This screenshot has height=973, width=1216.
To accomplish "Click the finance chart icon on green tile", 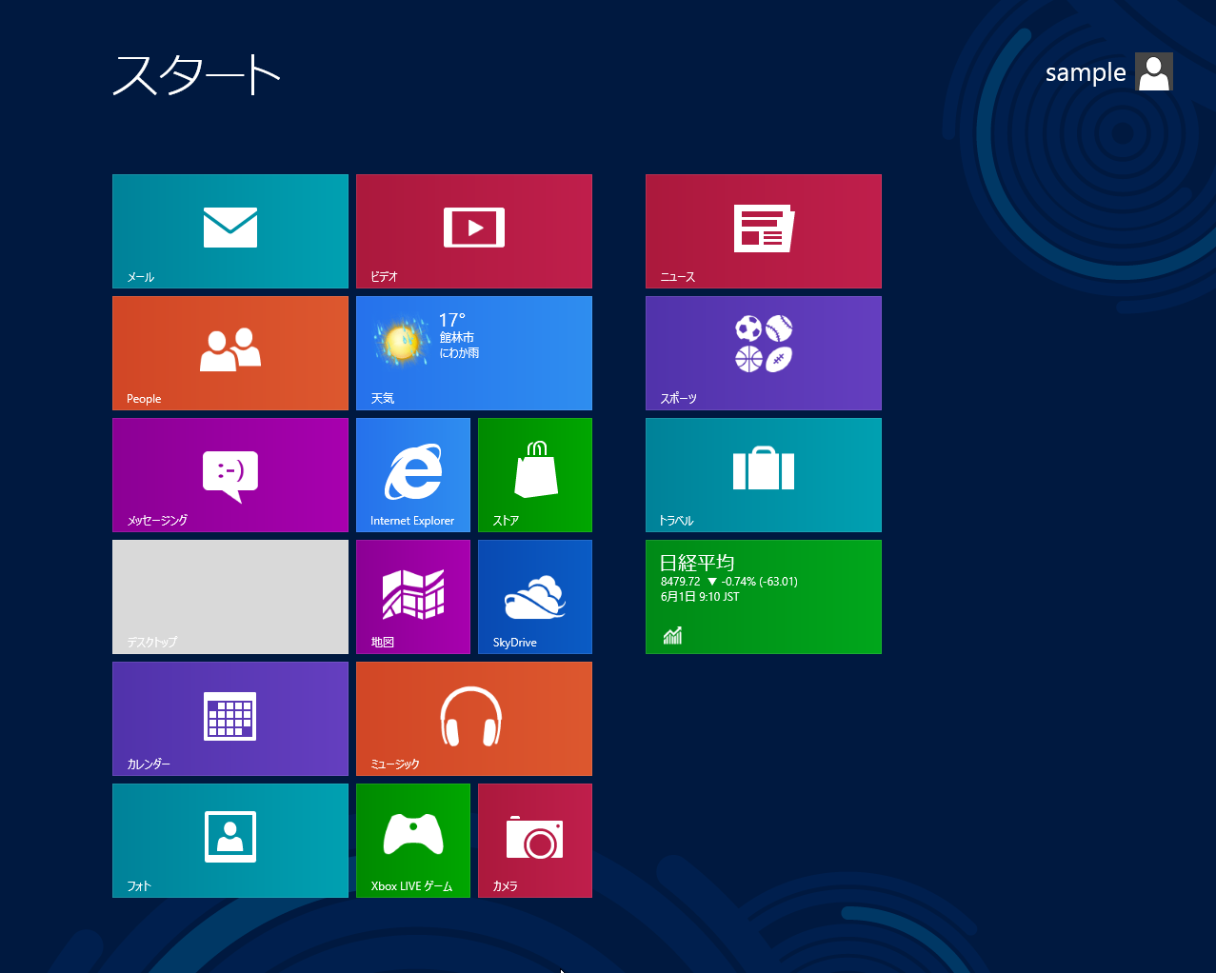I will pyautogui.click(x=672, y=635).
